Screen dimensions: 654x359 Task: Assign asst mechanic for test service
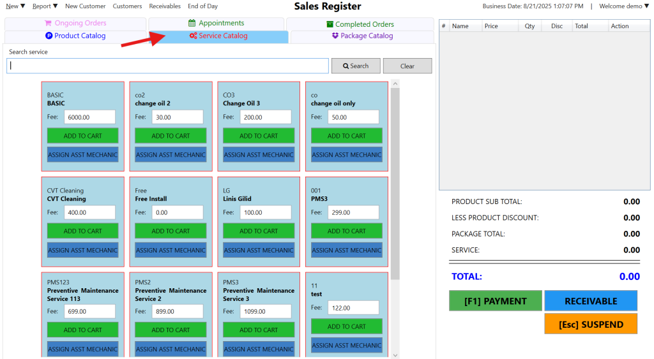coord(347,345)
